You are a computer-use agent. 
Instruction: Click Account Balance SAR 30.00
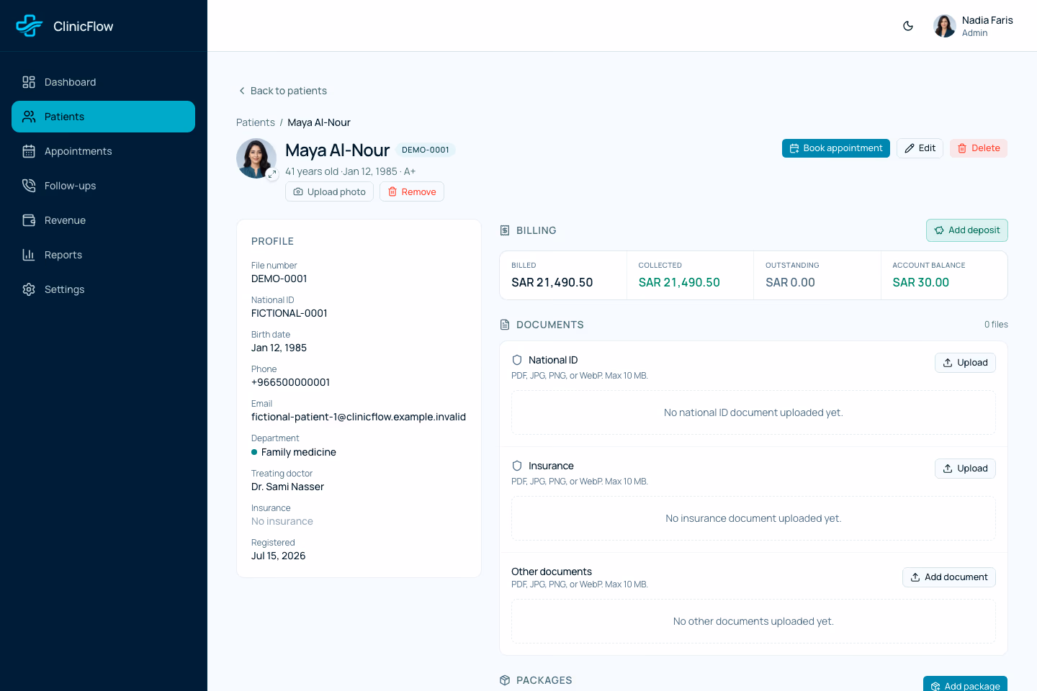[x=921, y=282]
